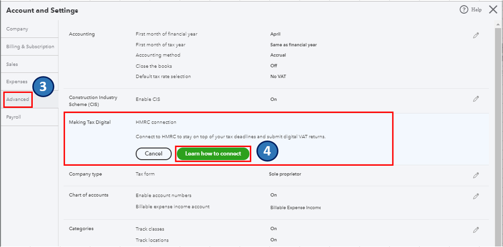Image resolution: width=503 pixels, height=247 pixels.
Task: Select the Sales tab
Action: pos(12,64)
